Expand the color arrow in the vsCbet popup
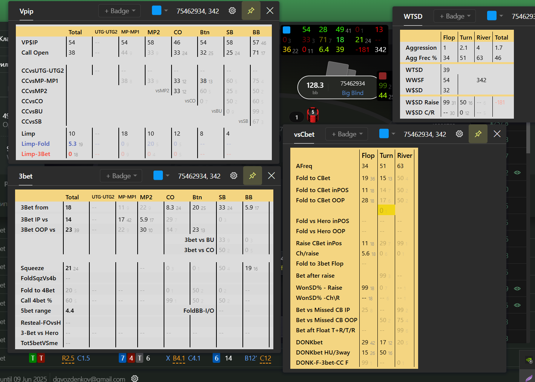 click(393, 134)
